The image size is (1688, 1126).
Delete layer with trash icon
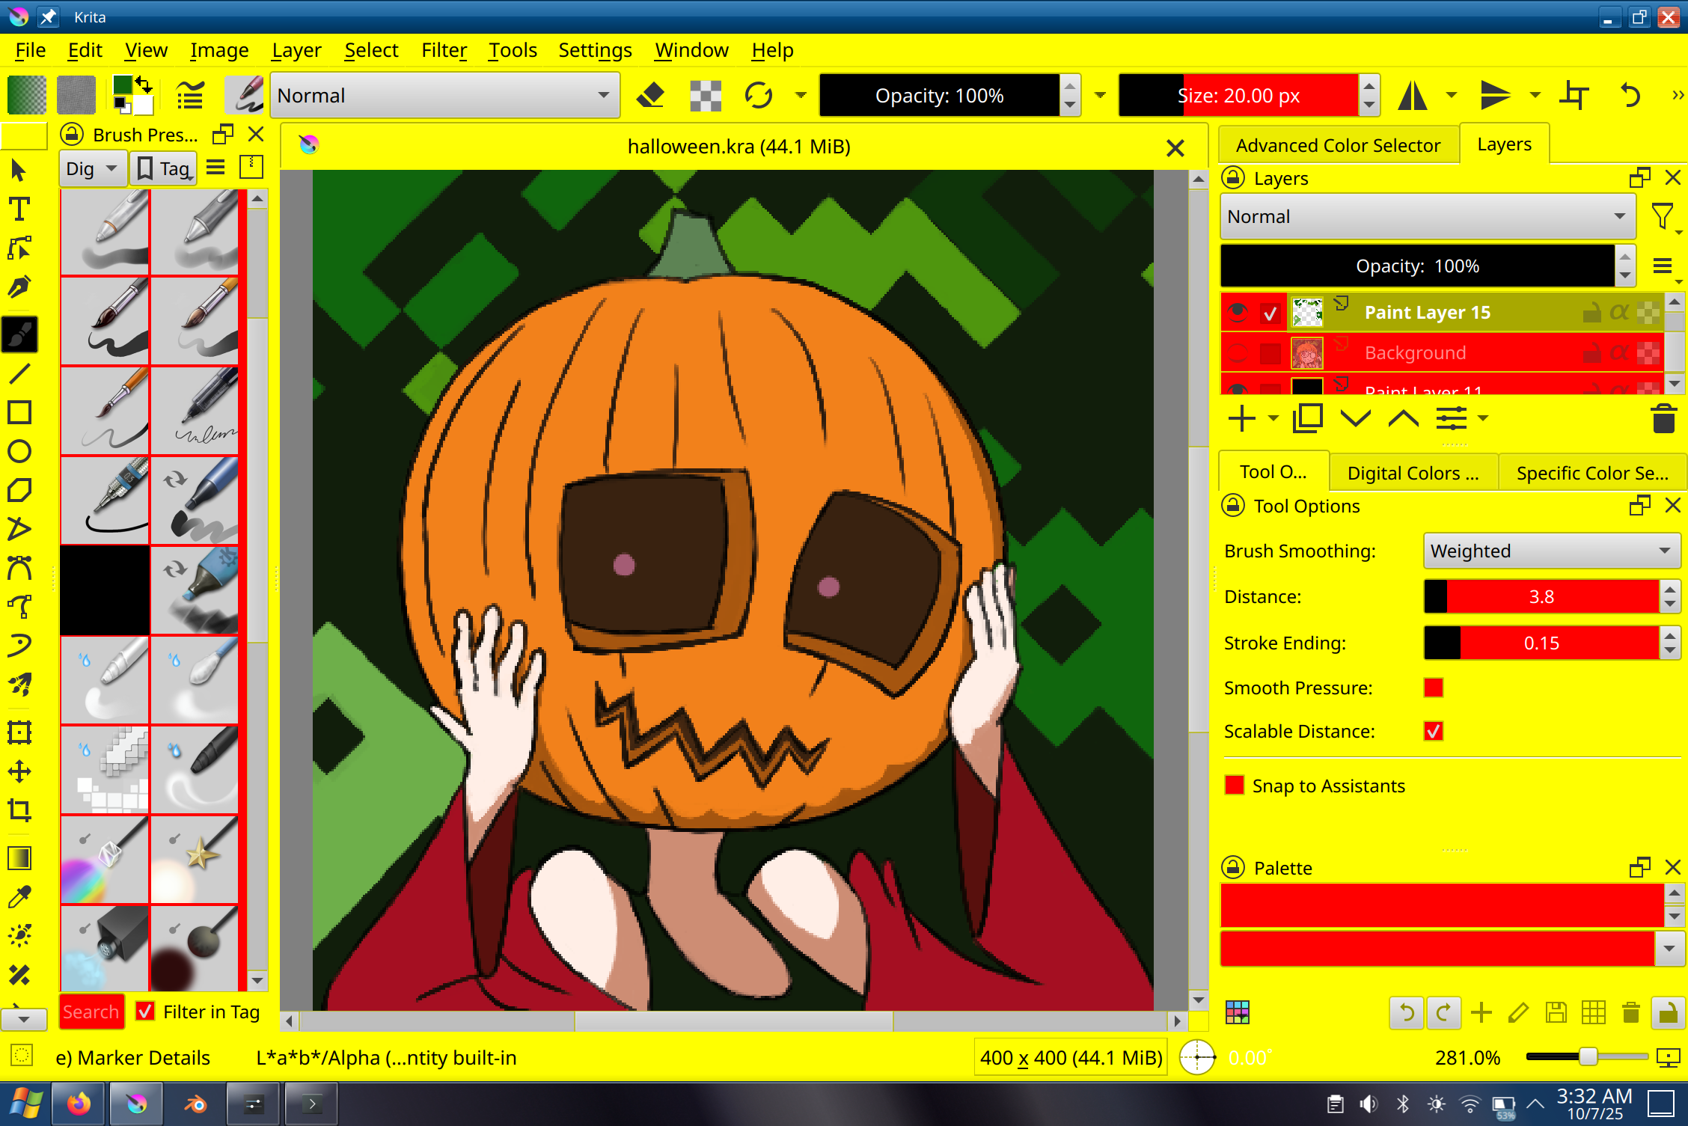point(1663,419)
